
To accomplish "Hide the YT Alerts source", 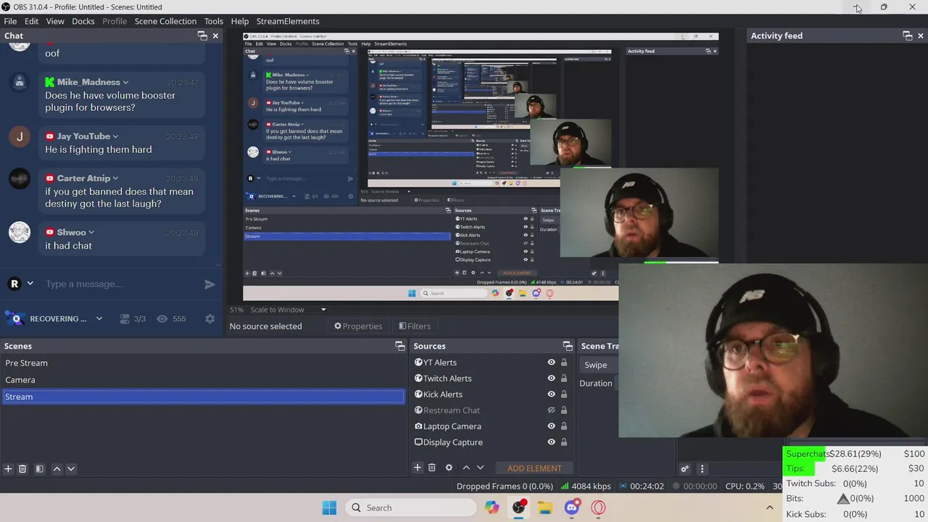I will pyautogui.click(x=551, y=362).
